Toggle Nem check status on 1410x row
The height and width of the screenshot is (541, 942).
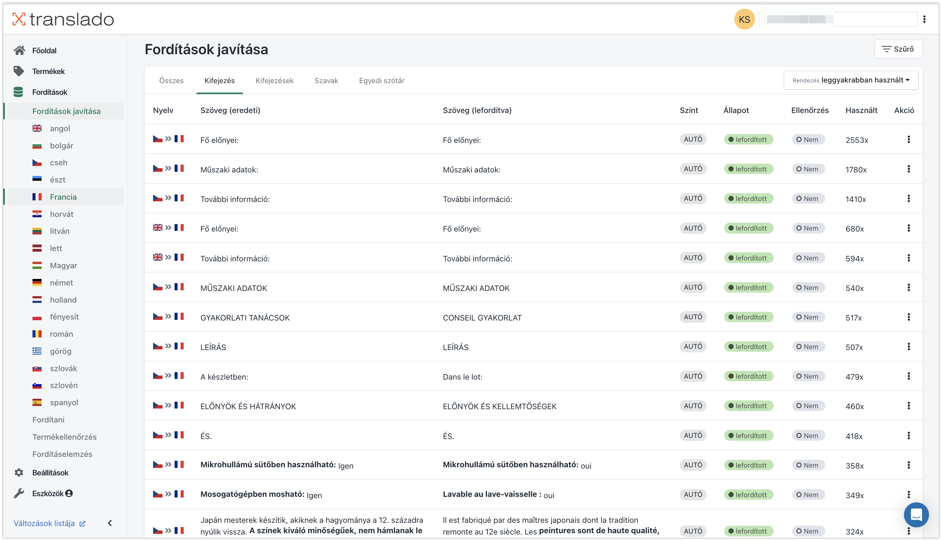(808, 199)
